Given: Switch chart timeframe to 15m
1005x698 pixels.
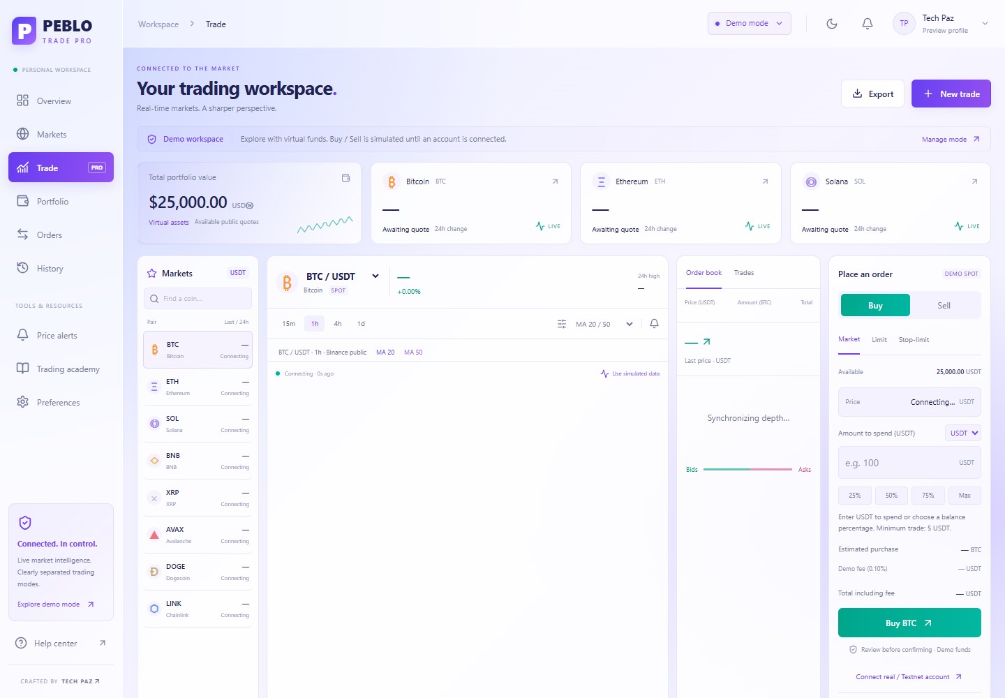Looking at the screenshot, I should pos(289,324).
